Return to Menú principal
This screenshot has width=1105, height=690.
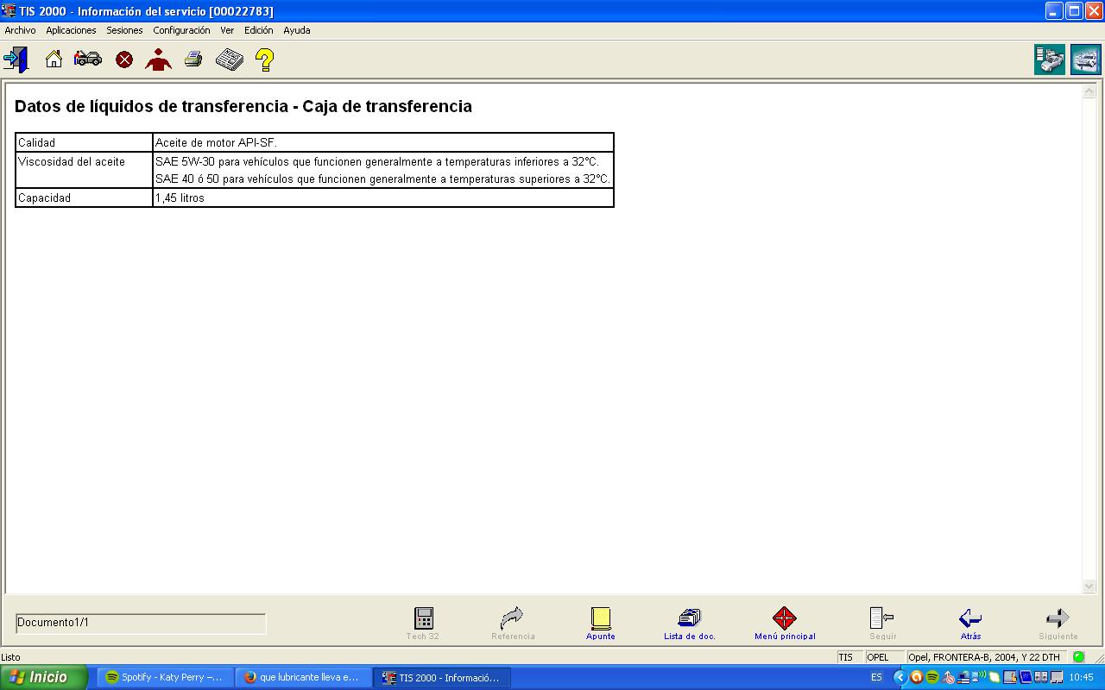click(785, 623)
